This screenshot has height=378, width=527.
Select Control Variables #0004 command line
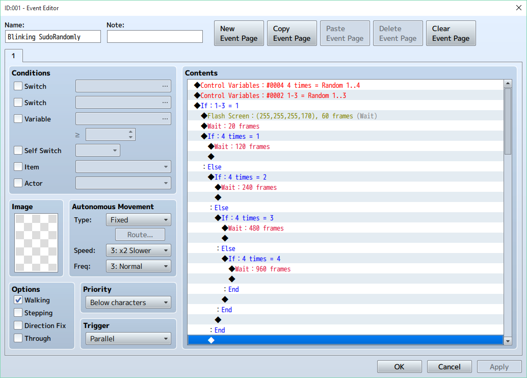[x=280, y=85]
